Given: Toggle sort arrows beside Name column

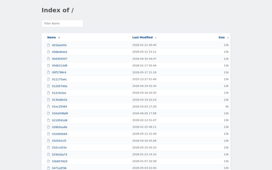Looking at the screenshot, I should [59, 38].
